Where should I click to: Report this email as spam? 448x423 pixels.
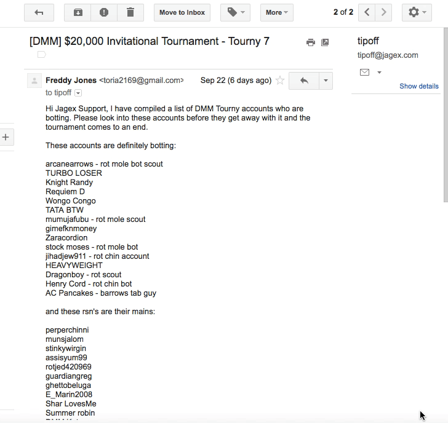point(104,12)
